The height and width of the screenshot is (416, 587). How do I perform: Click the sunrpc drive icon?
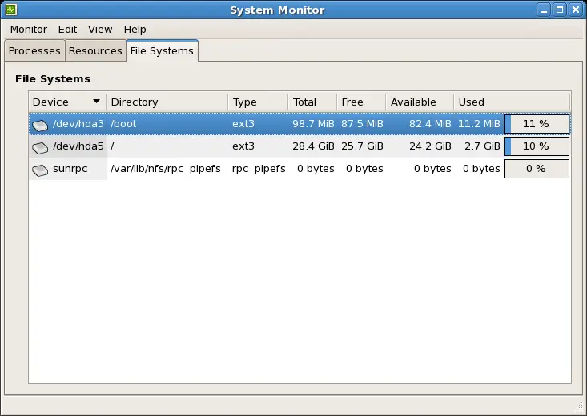point(40,170)
